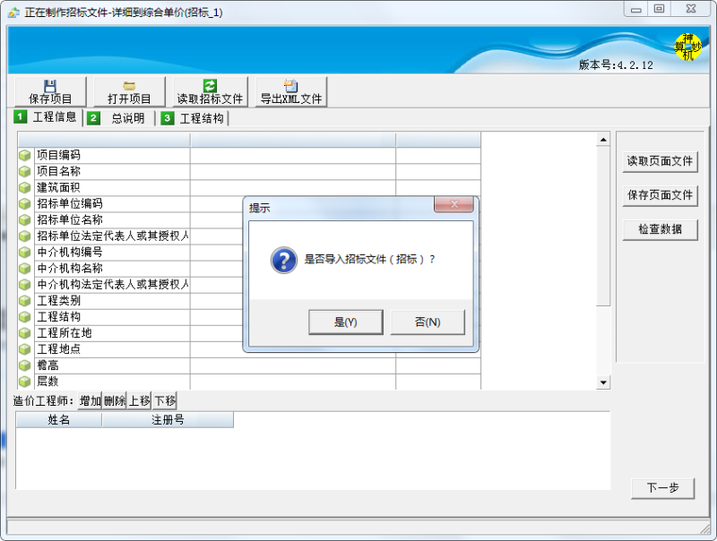This screenshot has width=717, height=541.
Task: Confirm import with 是(Y) button
Action: point(345,322)
